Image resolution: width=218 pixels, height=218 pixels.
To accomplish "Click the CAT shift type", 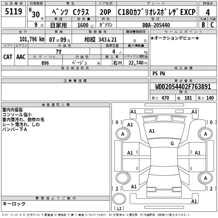I will [x=8, y=57].
